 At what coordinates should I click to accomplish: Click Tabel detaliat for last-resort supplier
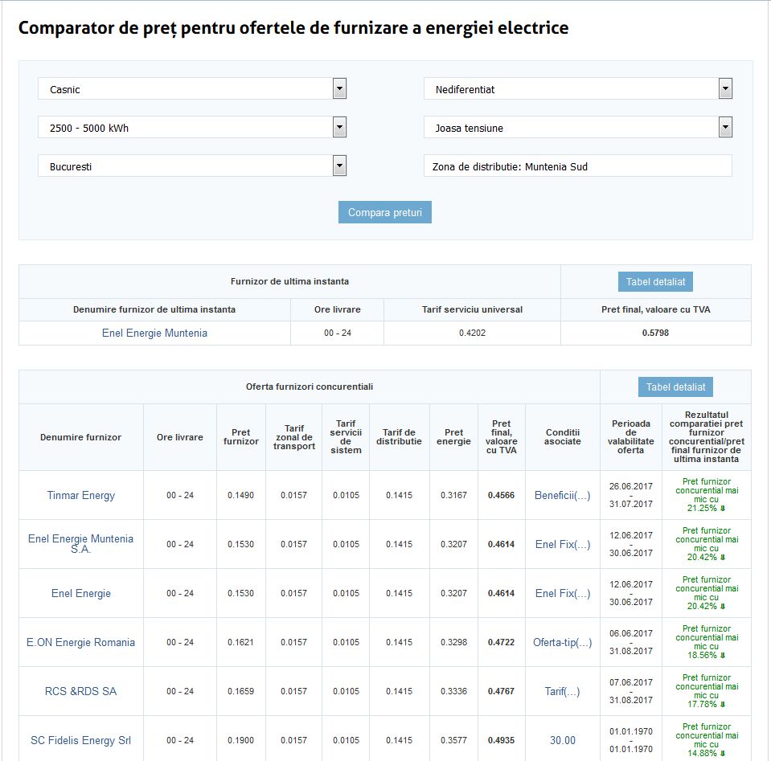pos(655,282)
